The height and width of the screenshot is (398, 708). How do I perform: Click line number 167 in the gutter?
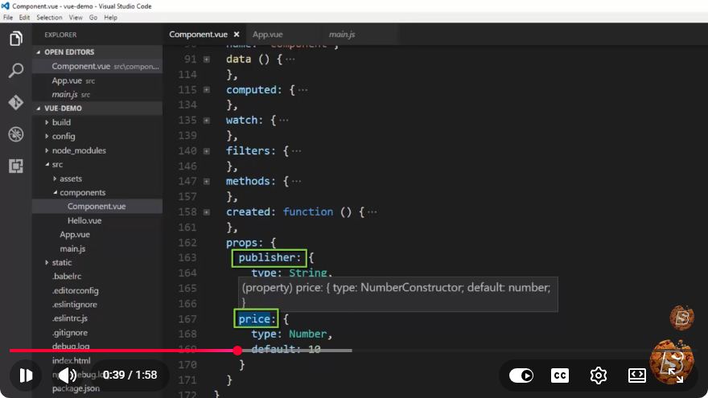187,319
